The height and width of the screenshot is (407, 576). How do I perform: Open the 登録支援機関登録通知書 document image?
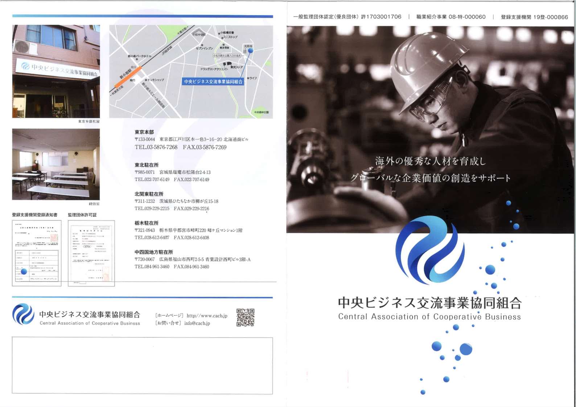click(x=37, y=253)
